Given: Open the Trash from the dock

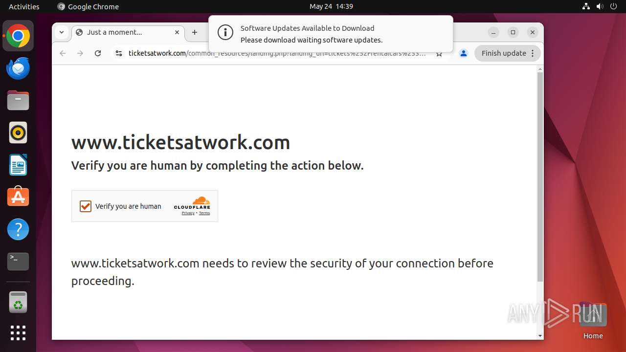Looking at the screenshot, I should point(18,302).
